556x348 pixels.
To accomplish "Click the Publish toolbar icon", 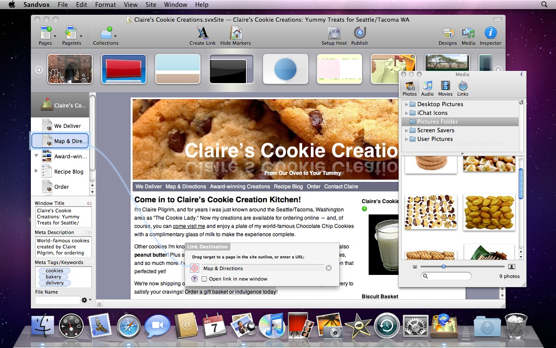I will 360,33.
